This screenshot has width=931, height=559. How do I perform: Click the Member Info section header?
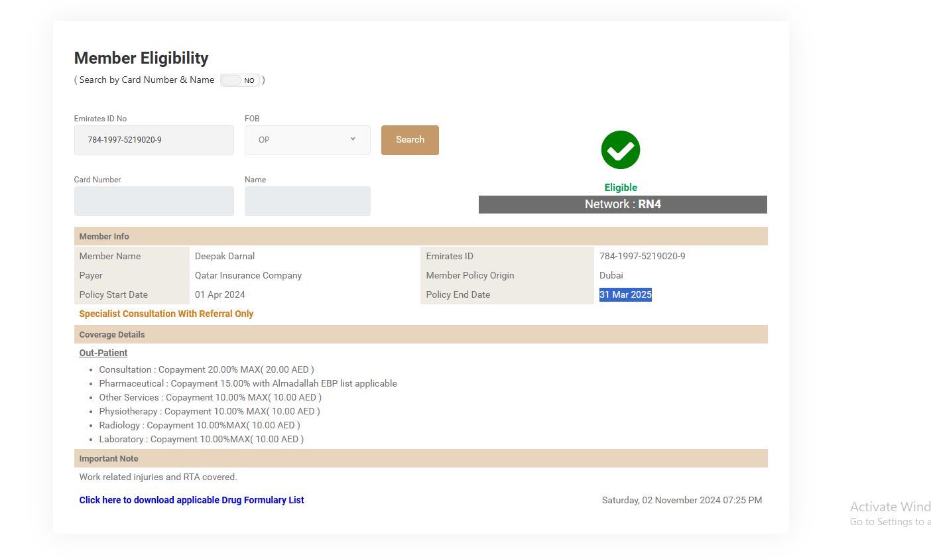point(421,236)
